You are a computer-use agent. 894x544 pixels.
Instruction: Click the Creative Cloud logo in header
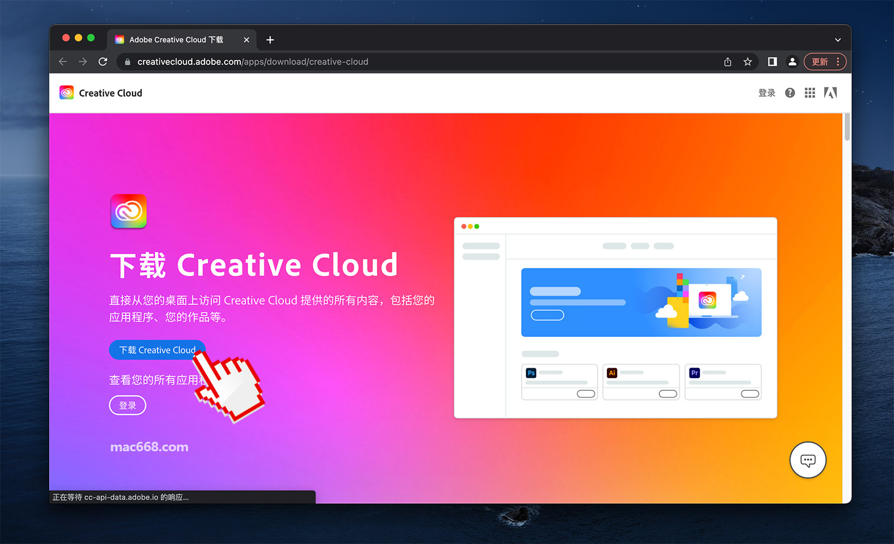[66, 93]
